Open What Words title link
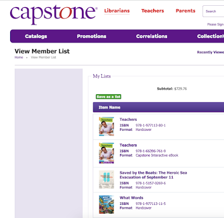 tap(132, 198)
